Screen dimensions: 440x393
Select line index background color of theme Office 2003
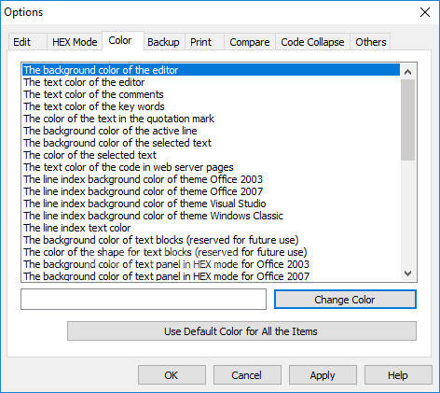tap(211, 179)
